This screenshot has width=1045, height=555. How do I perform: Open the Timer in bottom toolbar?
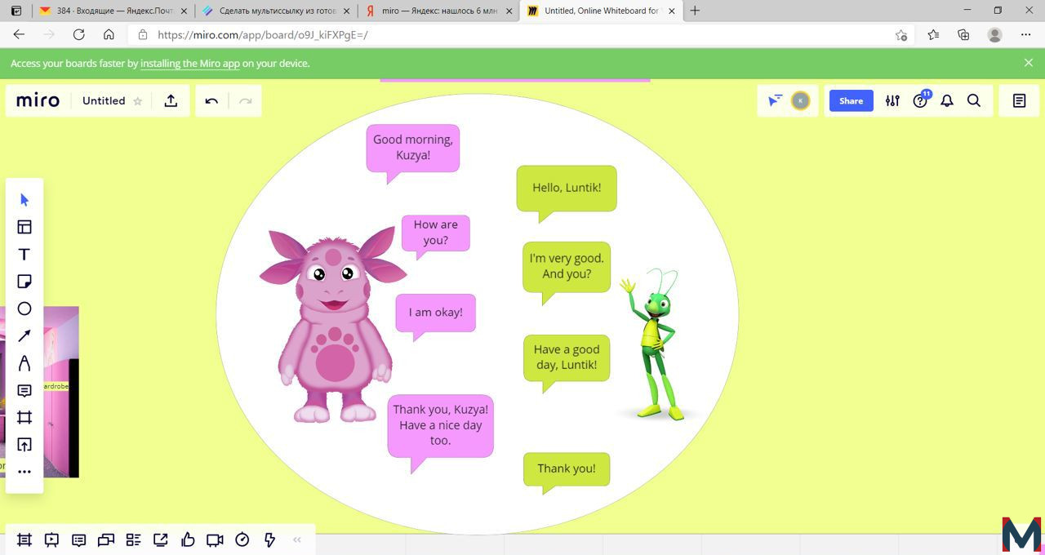242,539
